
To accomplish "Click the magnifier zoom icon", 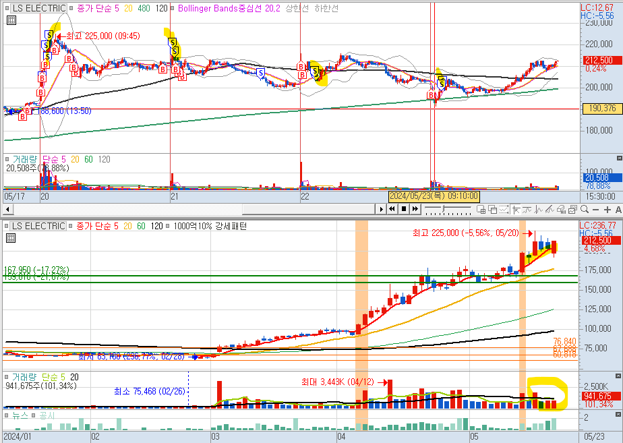I will click(x=584, y=210).
